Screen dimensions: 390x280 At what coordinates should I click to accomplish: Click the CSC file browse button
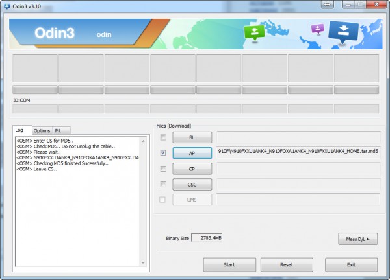[x=192, y=184]
